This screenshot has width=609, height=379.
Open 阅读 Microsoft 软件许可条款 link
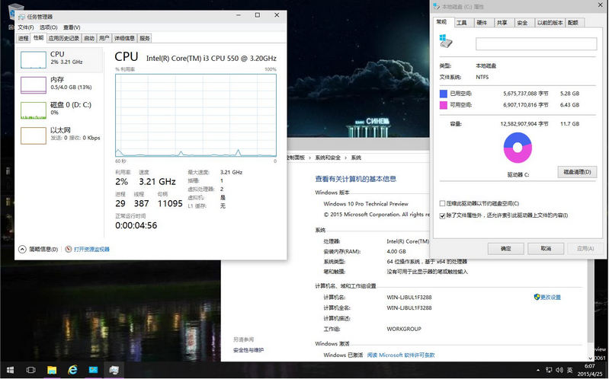tap(401, 355)
